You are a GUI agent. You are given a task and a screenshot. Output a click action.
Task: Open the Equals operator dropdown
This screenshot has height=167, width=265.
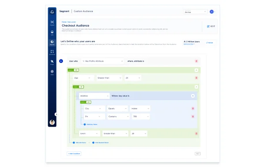pos(117,109)
